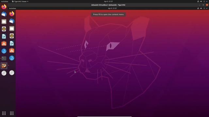Open Firefox in the remote VNC dock
This screenshot has height=117, width=209.
click(12, 14)
